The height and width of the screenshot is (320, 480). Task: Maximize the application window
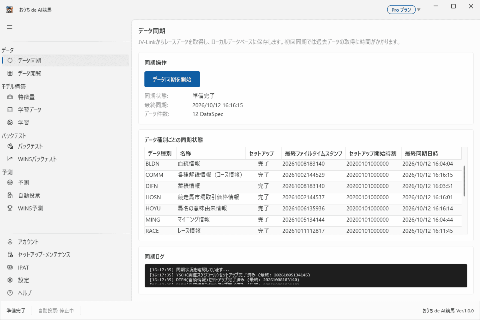453,6
